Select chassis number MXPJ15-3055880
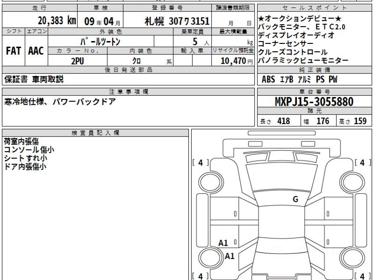Image resolution: width=374 pixels, height=280 pixels. (x=314, y=102)
